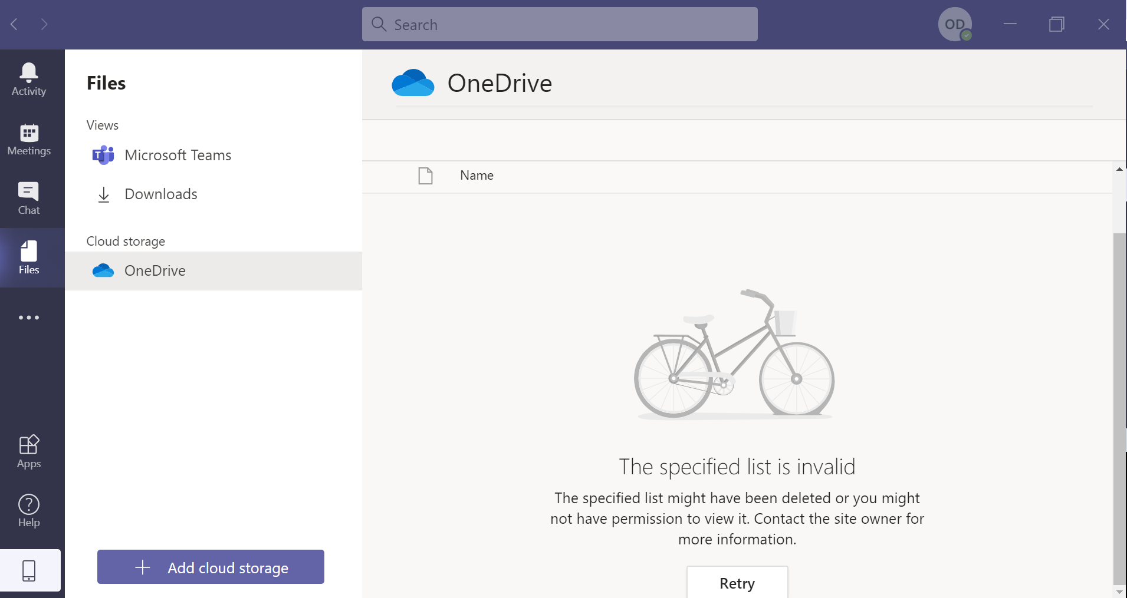This screenshot has height=598, width=1127.
Task: Click the Files panel heading
Action: pos(106,83)
